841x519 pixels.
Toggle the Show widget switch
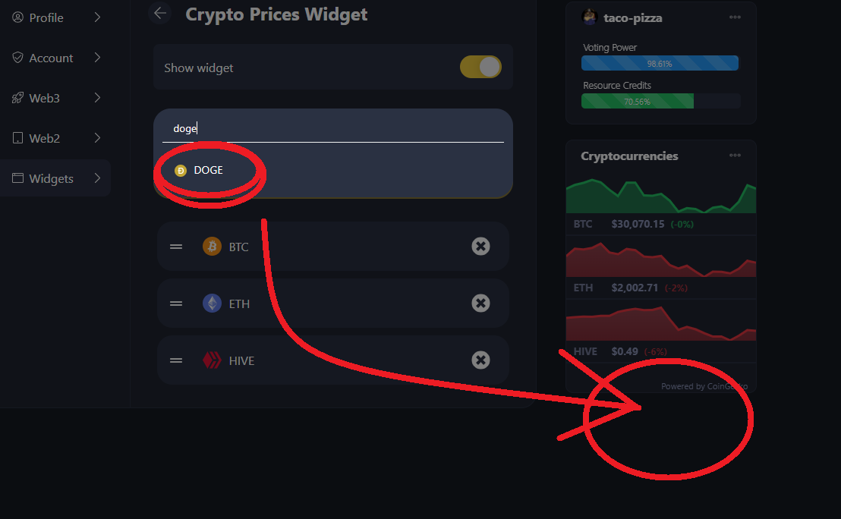[x=480, y=67]
